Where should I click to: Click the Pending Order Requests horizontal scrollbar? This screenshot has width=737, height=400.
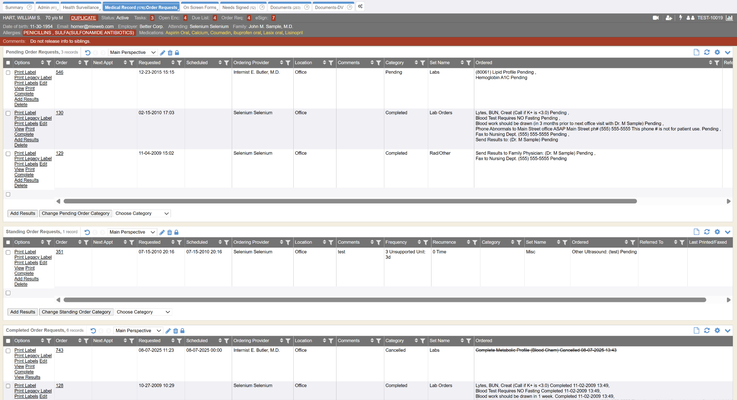[350, 201]
